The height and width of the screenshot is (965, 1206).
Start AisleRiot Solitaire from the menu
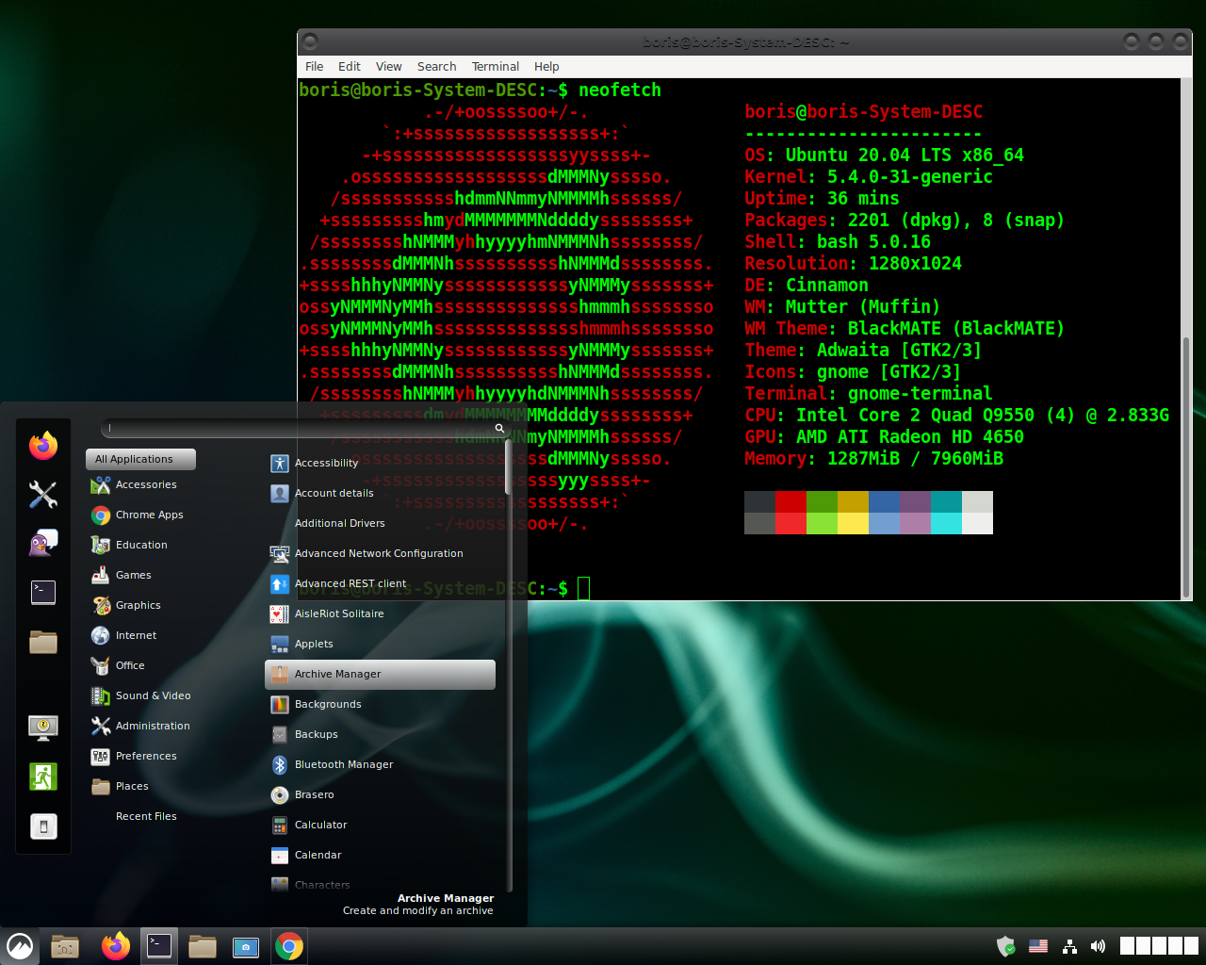(382, 613)
